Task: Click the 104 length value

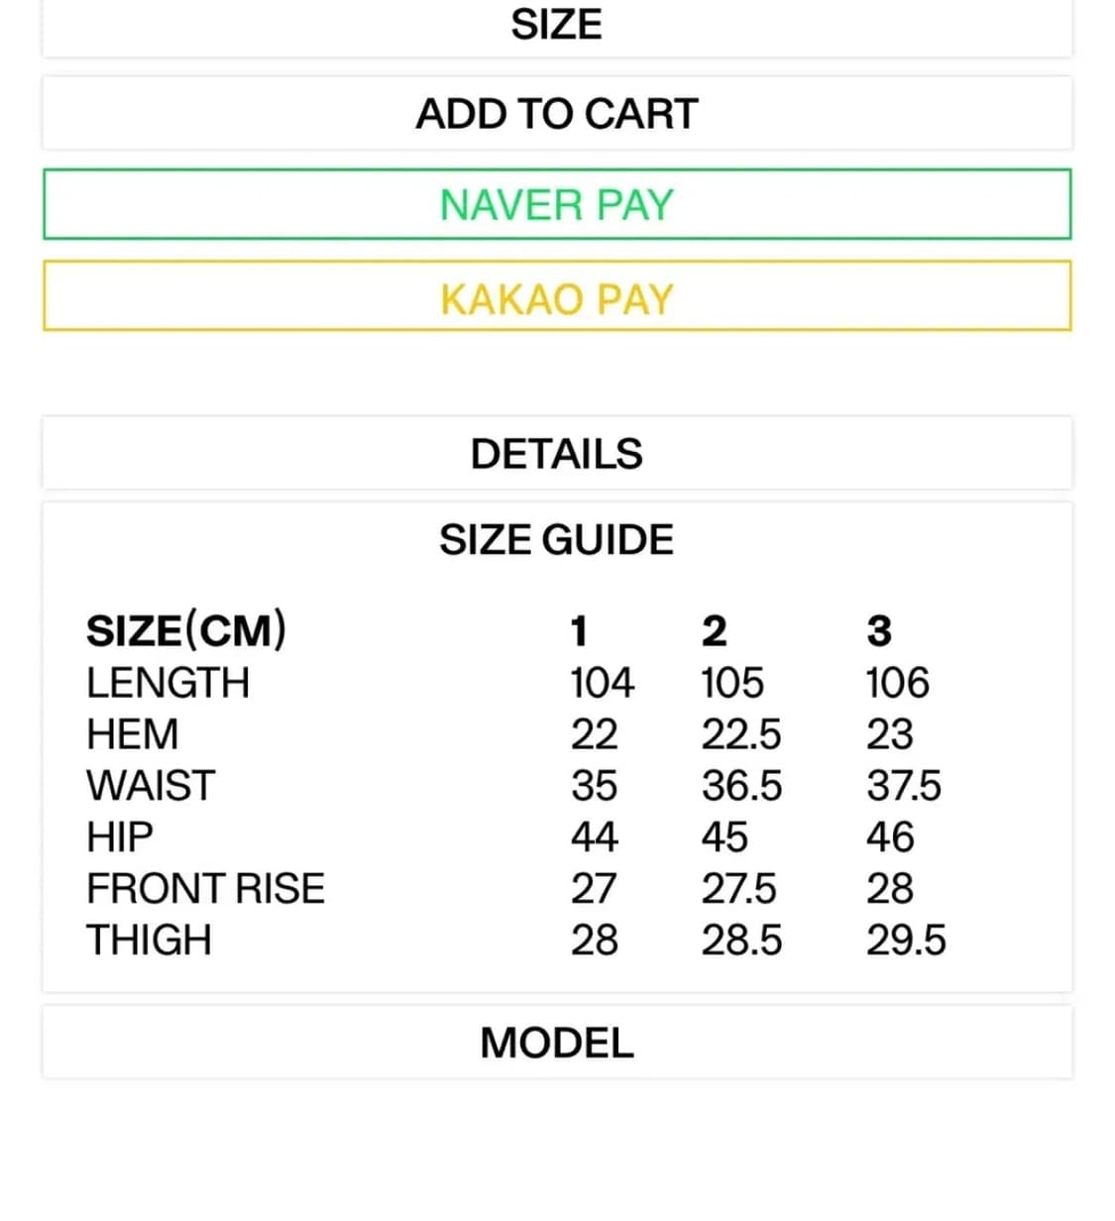Action: (602, 683)
